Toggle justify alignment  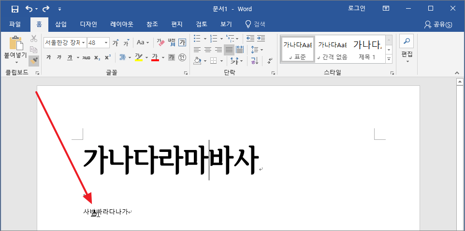229,50
